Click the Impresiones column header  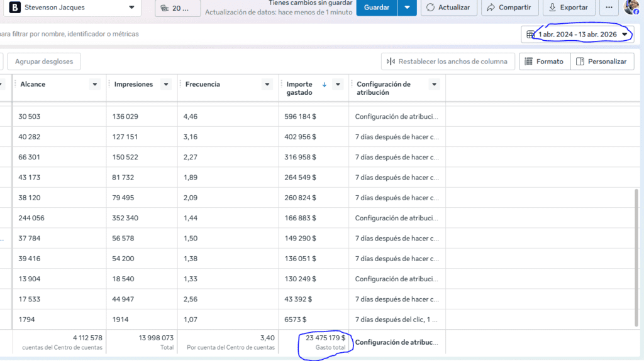tap(133, 84)
